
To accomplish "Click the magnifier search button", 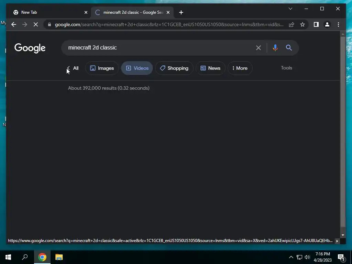I will tap(289, 47).
